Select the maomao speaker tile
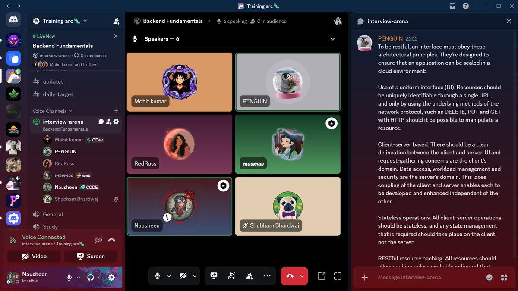 (x=288, y=144)
